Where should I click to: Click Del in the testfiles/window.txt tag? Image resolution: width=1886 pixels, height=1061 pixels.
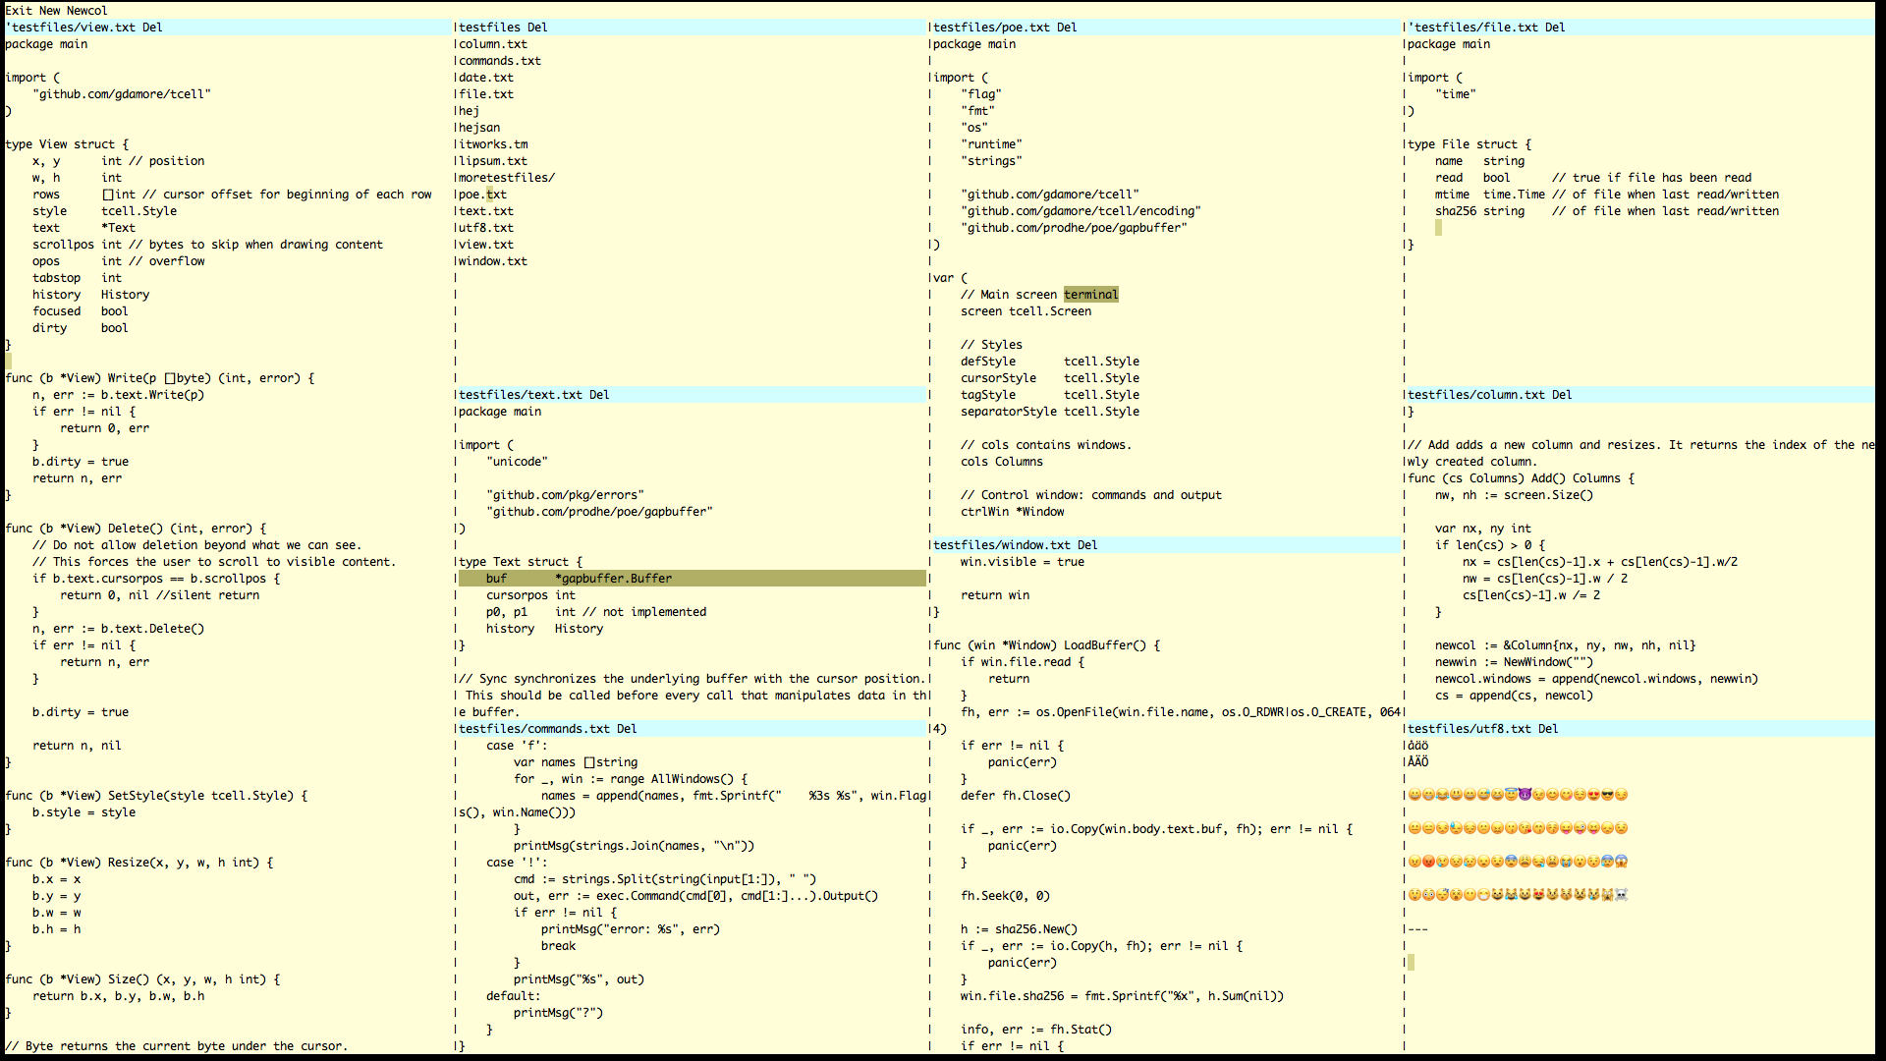pyautogui.click(x=1087, y=545)
